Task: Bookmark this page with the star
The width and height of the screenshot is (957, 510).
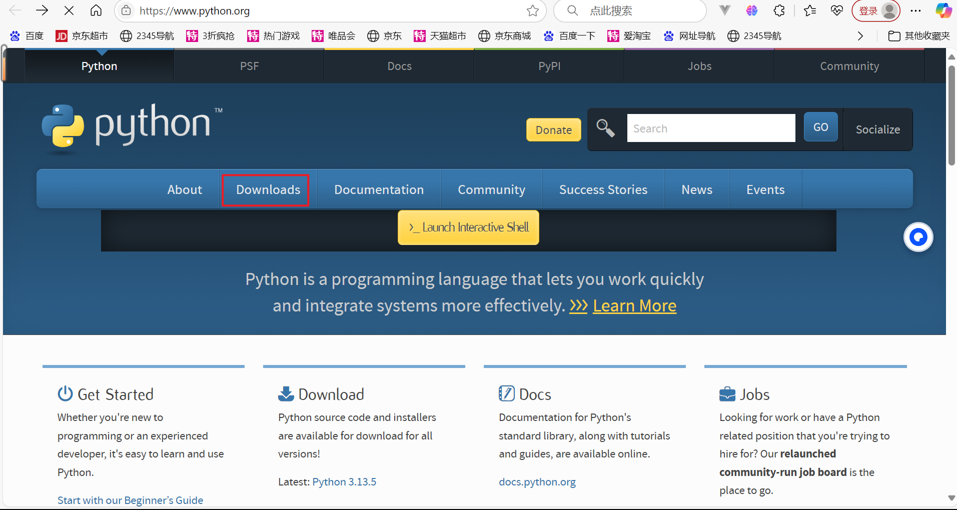Action: [533, 10]
